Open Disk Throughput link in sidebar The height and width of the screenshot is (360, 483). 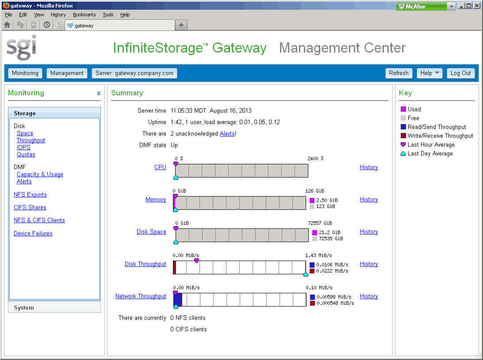pos(31,140)
